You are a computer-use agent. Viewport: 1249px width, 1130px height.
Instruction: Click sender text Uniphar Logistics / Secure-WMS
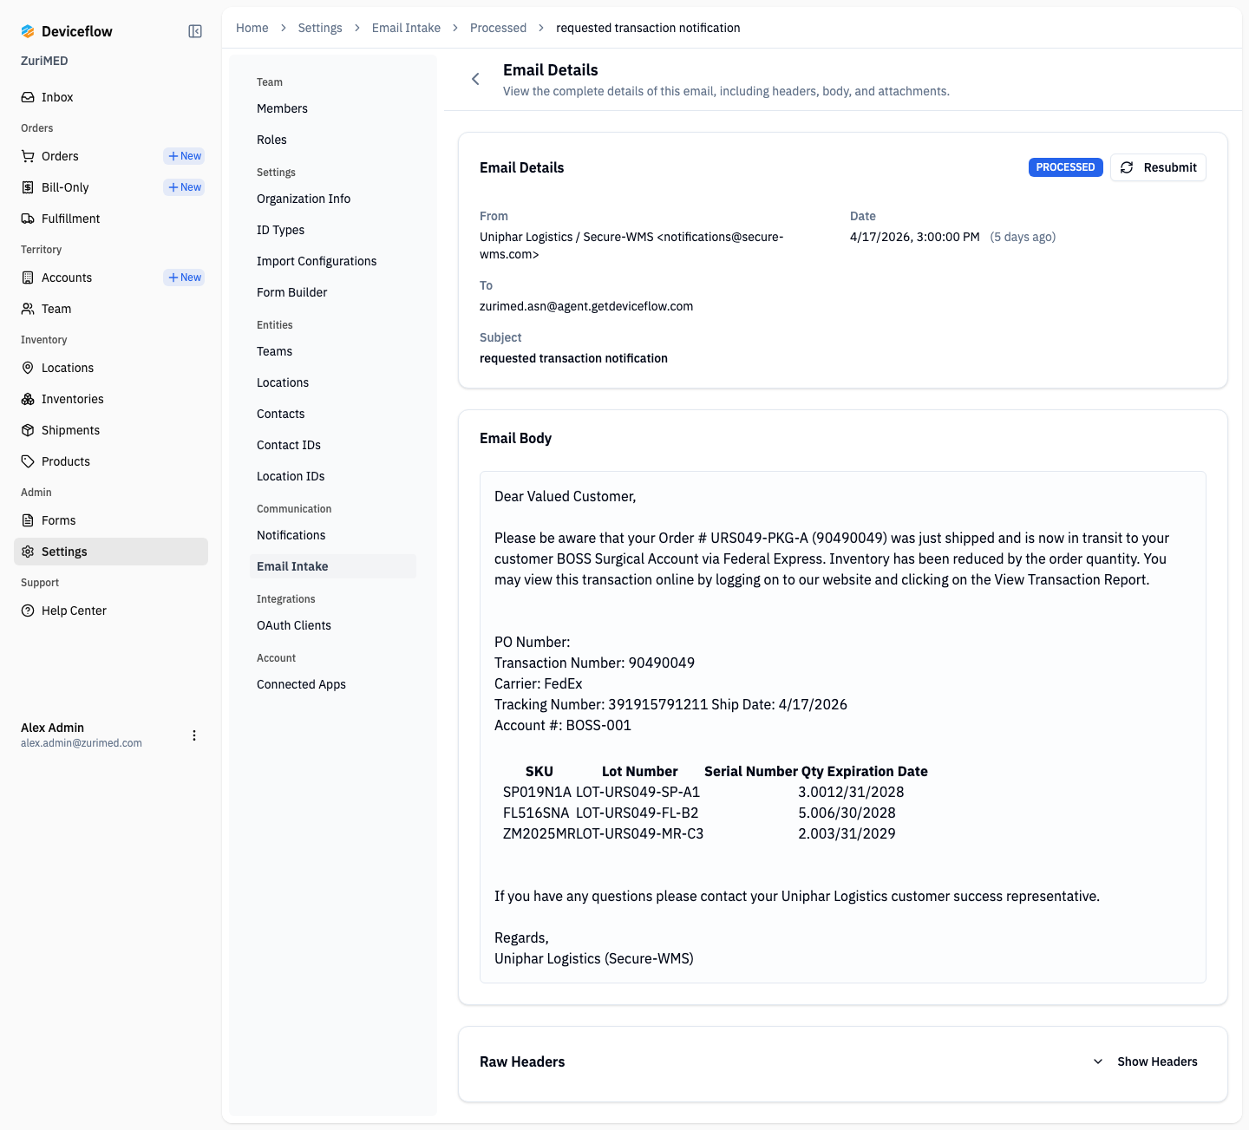click(566, 237)
